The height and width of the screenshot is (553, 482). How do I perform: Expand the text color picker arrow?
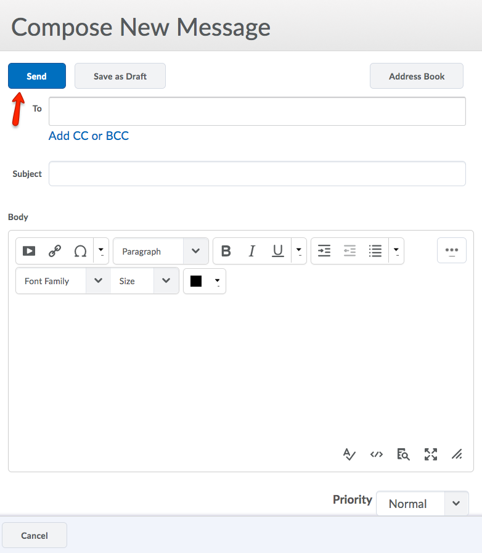(x=217, y=281)
